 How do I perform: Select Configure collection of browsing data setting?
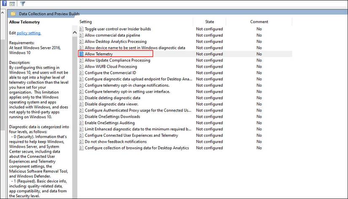click(137, 148)
